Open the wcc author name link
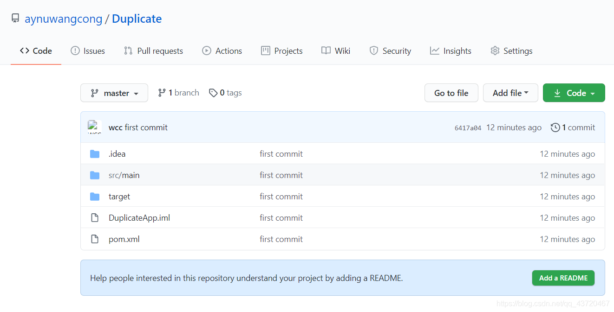The image size is (614, 312). [116, 127]
